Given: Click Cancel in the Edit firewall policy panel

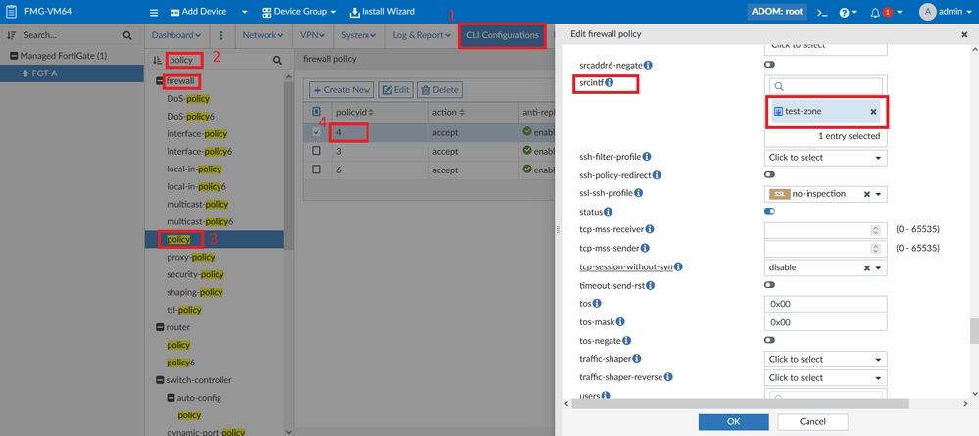Looking at the screenshot, I should [x=812, y=421].
